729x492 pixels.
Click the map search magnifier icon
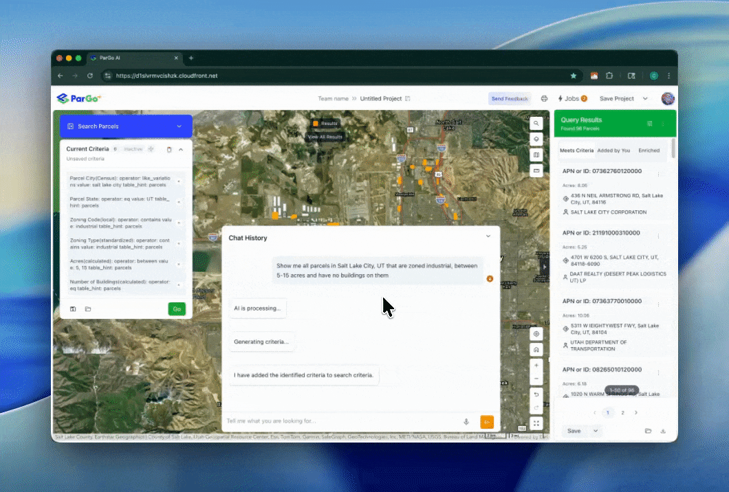pos(536,123)
